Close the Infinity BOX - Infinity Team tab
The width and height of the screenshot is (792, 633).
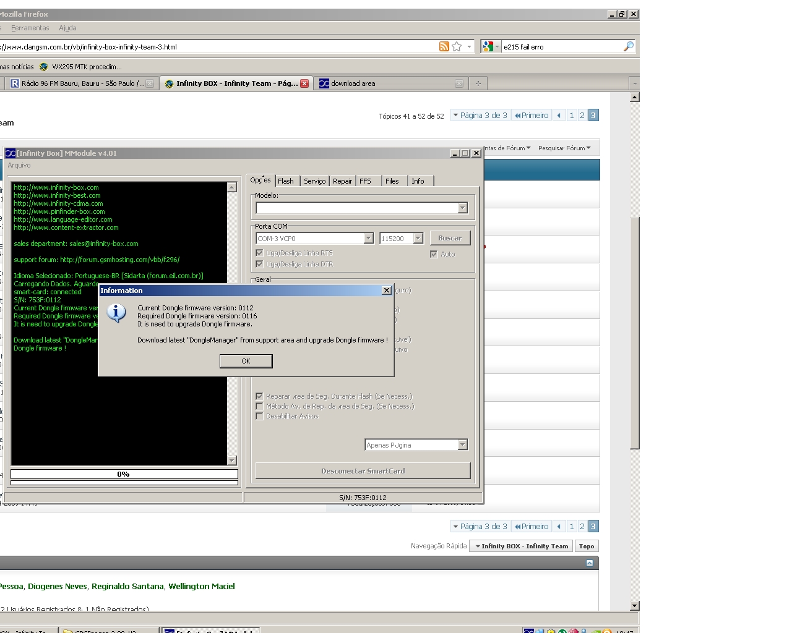coord(304,83)
